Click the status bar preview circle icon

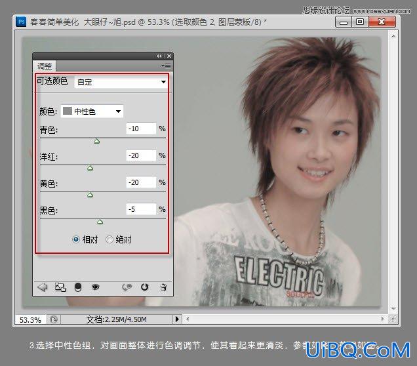tap(54, 319)
